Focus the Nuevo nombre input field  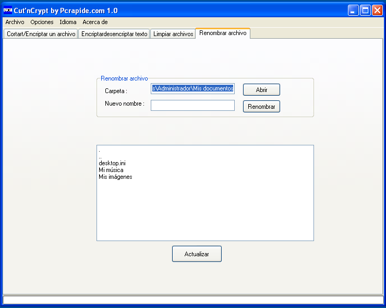(192, 106)
